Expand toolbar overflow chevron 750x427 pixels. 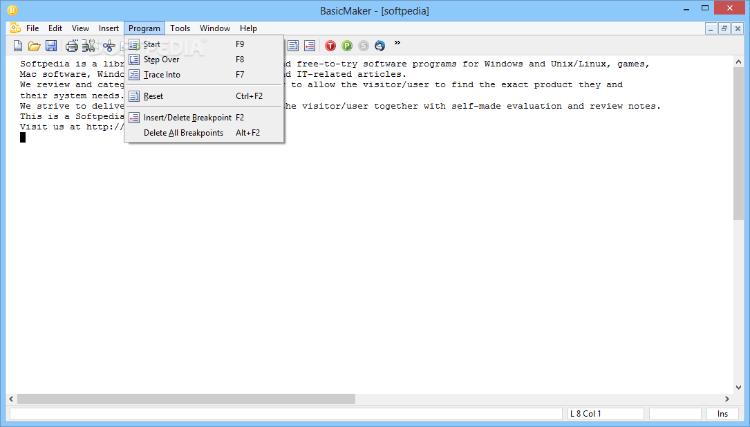tap(397, 43)
